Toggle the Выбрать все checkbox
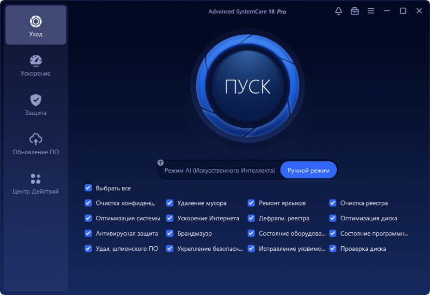The image size is (430, 295). [88, 188]
